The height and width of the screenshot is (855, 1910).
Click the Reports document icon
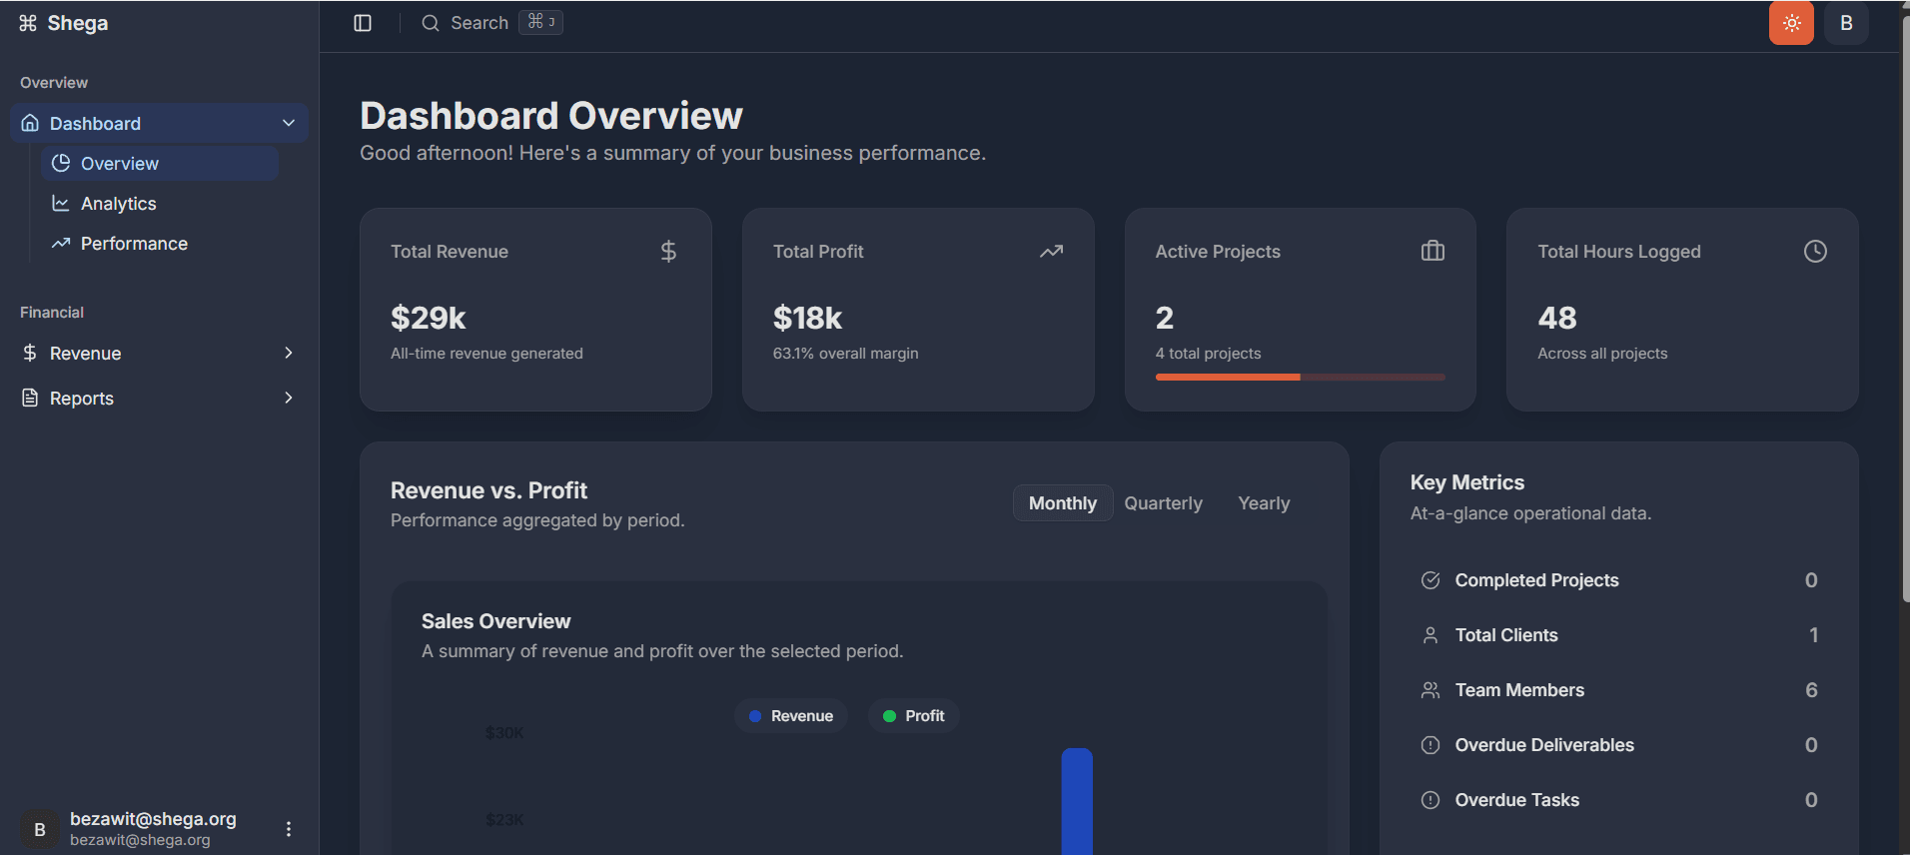tap(30, 398)
